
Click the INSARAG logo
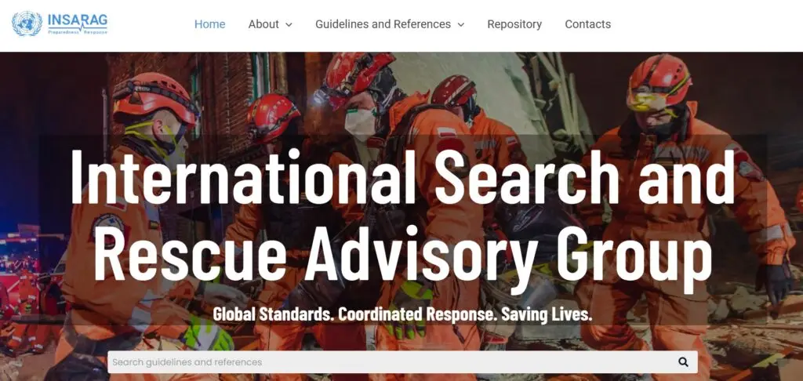point(60,24)
